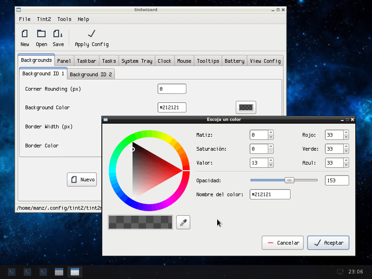The height and width of the screenshot is (279, 372).
Task: Open the Battery tab
Action: 234,61
